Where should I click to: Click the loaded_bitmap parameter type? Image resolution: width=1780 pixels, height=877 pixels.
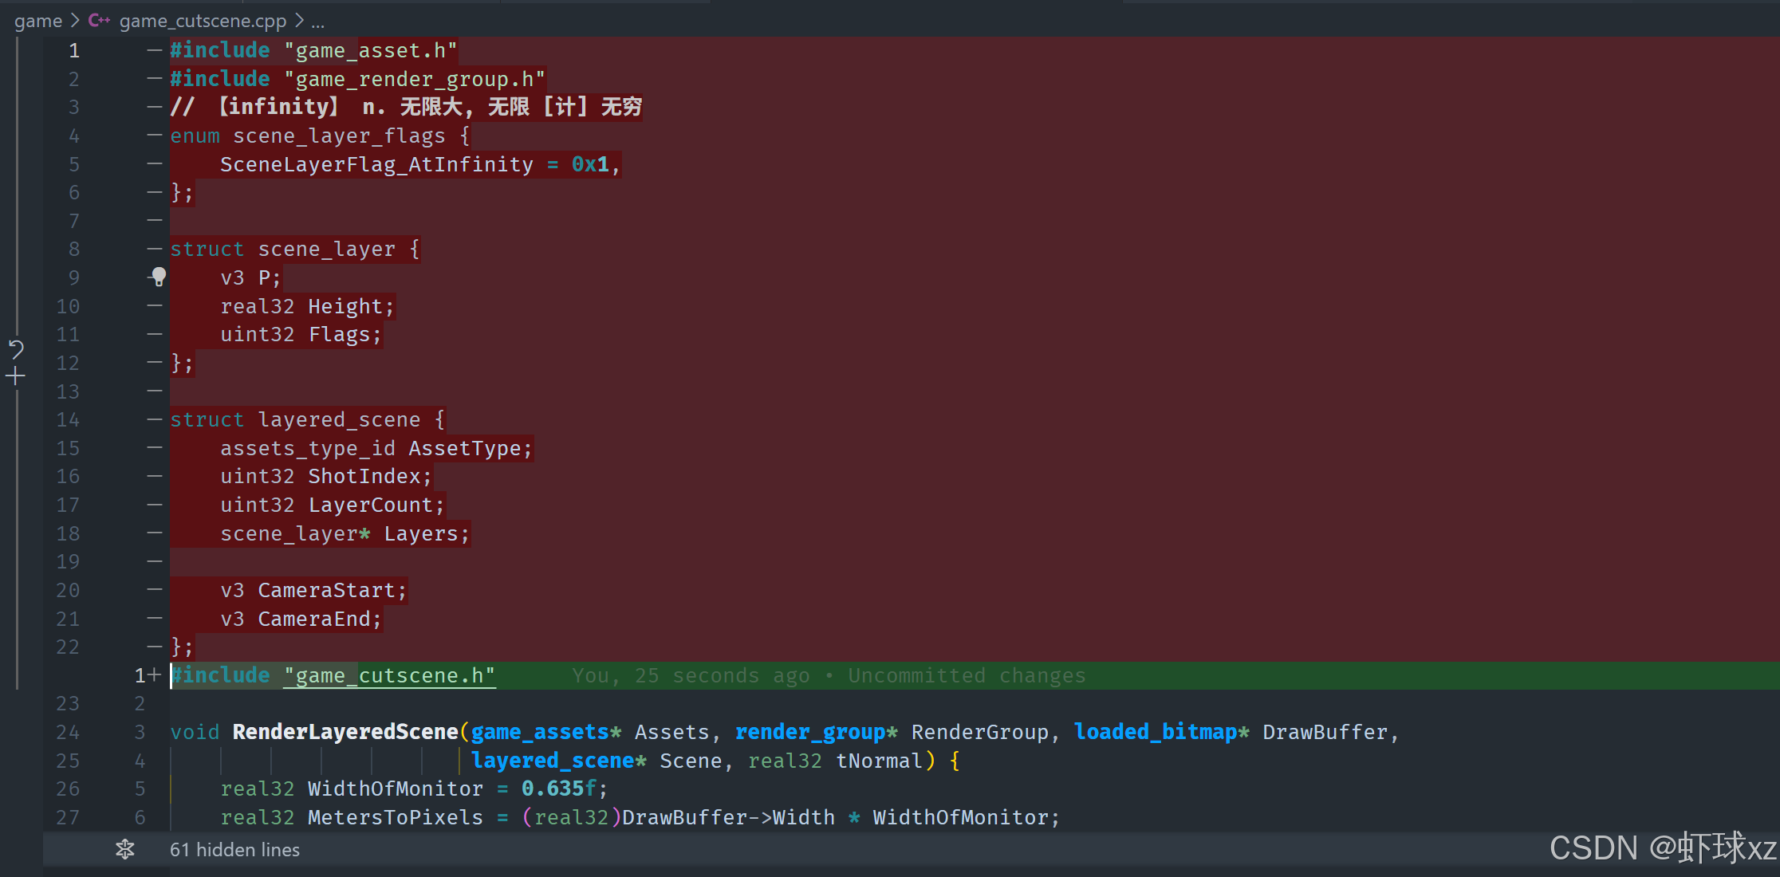[x=1155, y=732]
